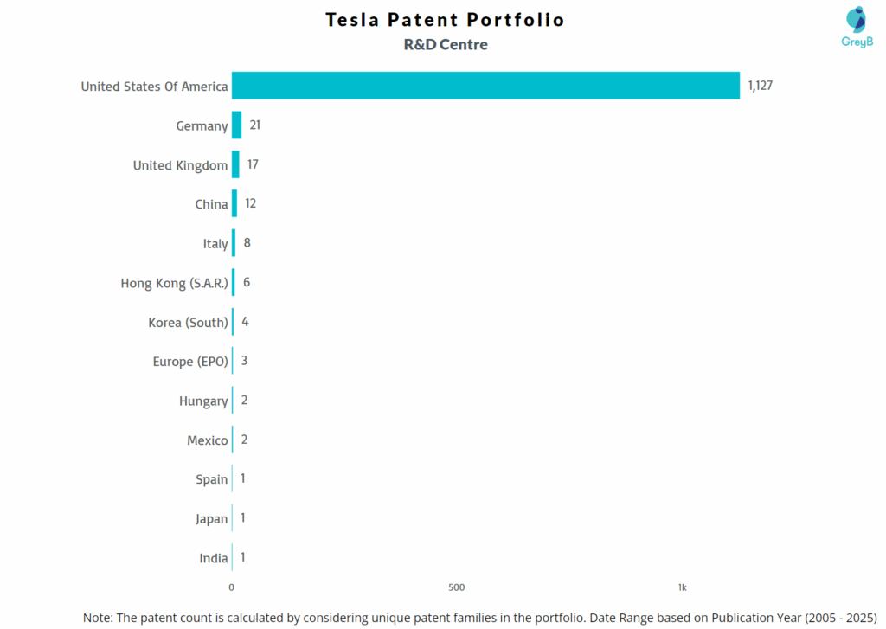Select the Europe (EPO) label
This screenshot has width=886, height=629.
tap(190, 361)
